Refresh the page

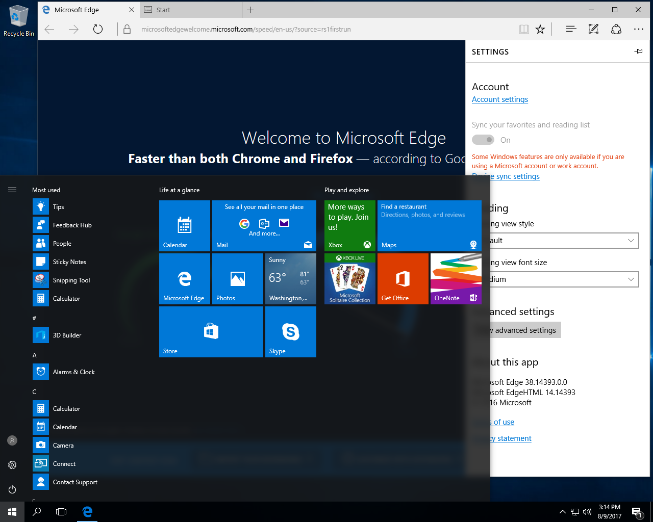pos(98,30)
